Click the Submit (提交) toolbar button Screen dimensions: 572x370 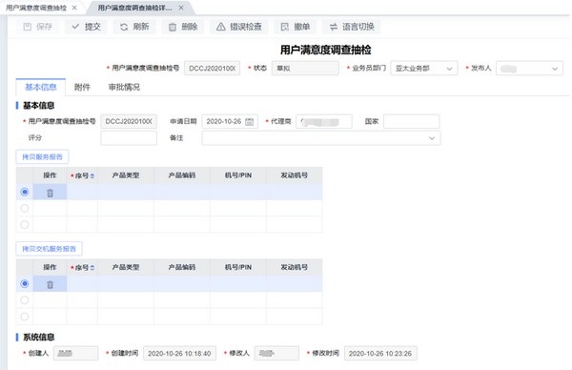tap(86, 27)
